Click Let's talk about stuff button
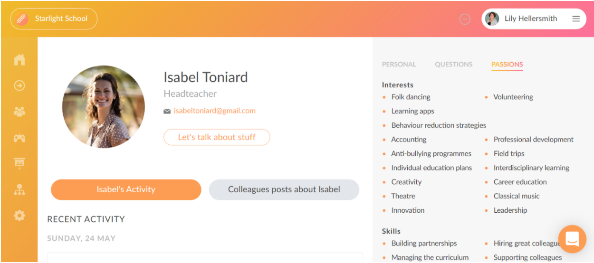This screenshot has width=594, height=263. click(x=217, y=137)
